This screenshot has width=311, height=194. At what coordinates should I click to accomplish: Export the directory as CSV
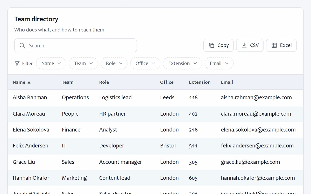(x=250, y=45)
